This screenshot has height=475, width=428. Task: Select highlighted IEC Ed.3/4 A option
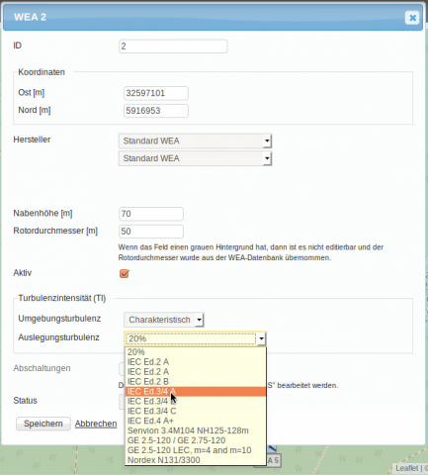(196, 392)
